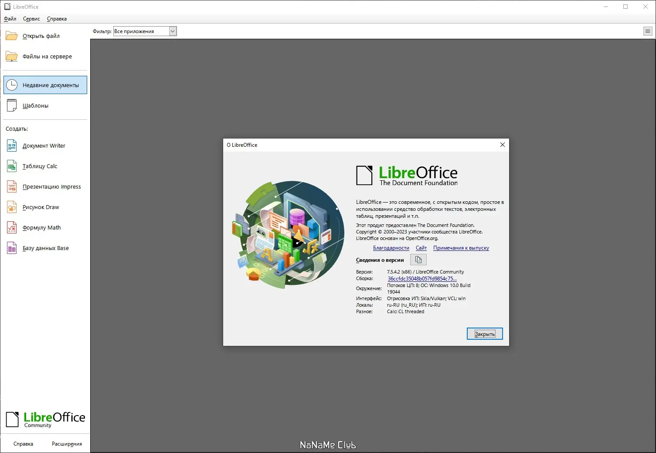Open the hamburger actions menu at top right
The width and height of the screenshot is (656, 453).
tap(648, 31)
